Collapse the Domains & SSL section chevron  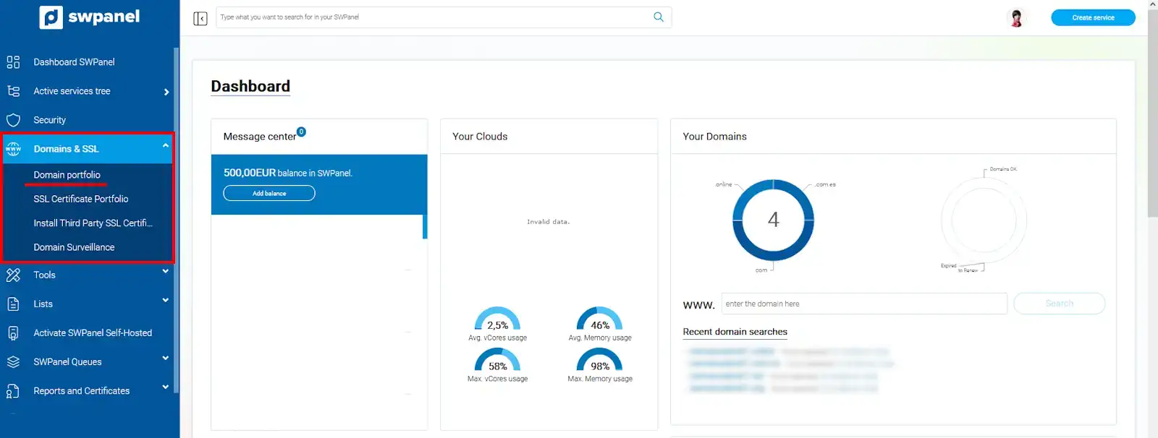166,146
